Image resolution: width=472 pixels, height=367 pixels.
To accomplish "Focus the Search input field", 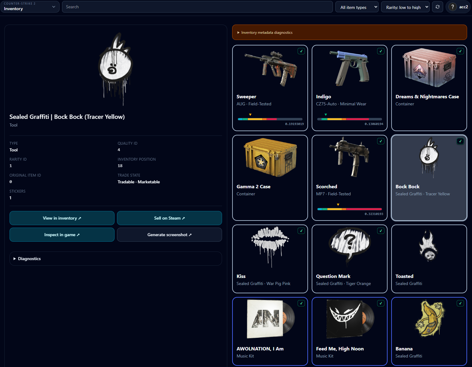I will pyautogui.click(x=197, y=7).
